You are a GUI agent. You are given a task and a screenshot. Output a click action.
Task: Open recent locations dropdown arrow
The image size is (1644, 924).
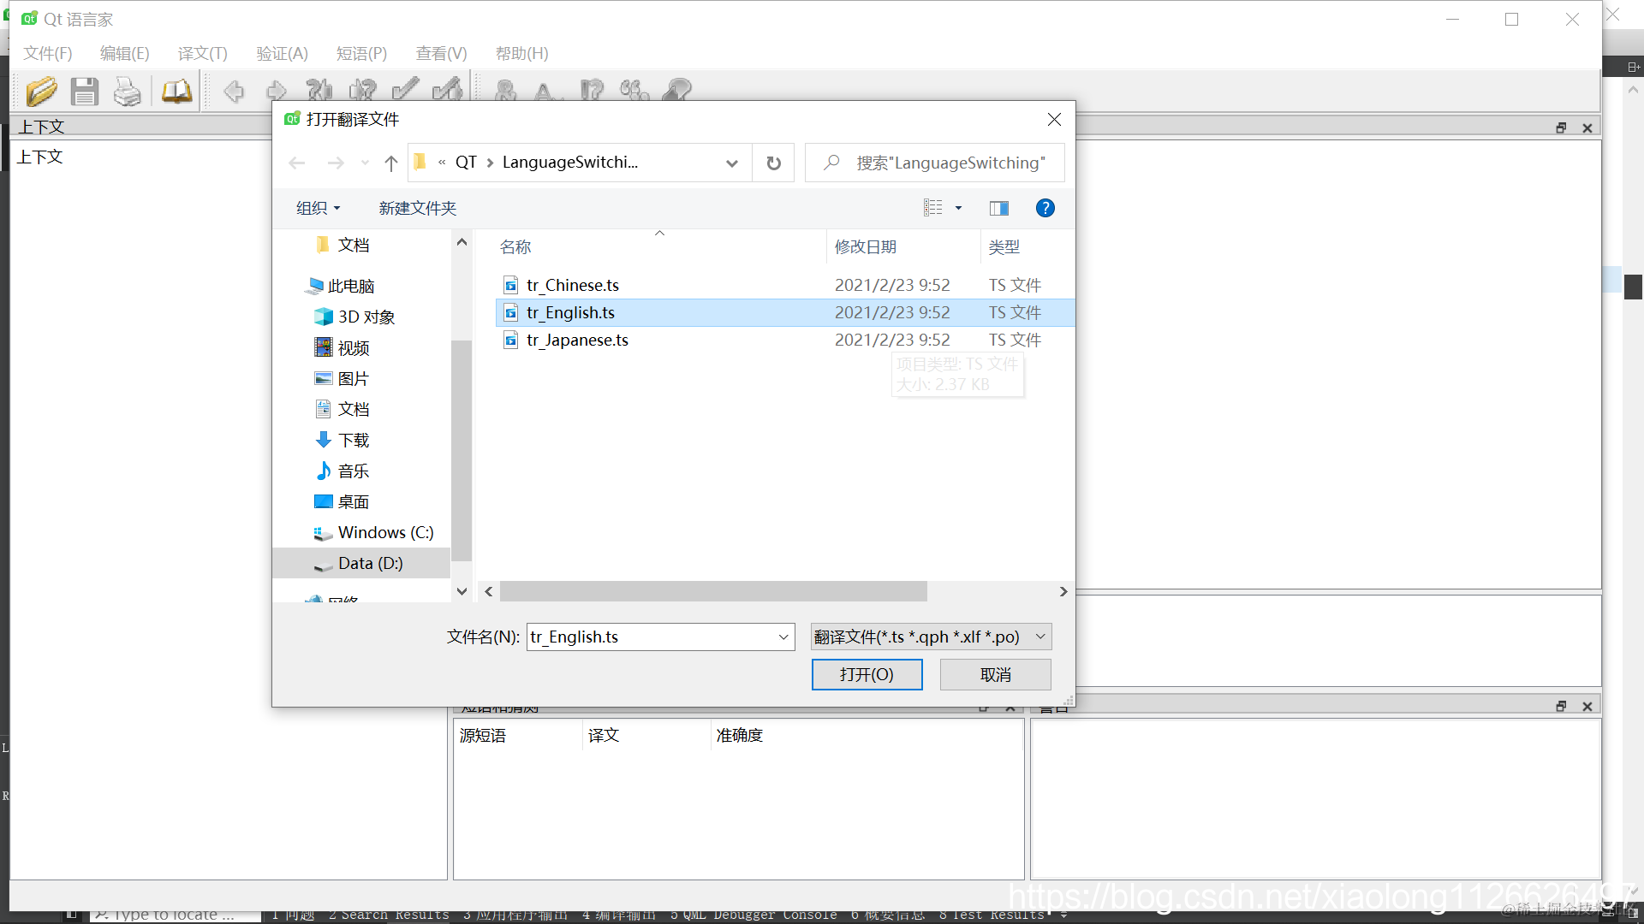pyautogui.click(x=365, y=163)
